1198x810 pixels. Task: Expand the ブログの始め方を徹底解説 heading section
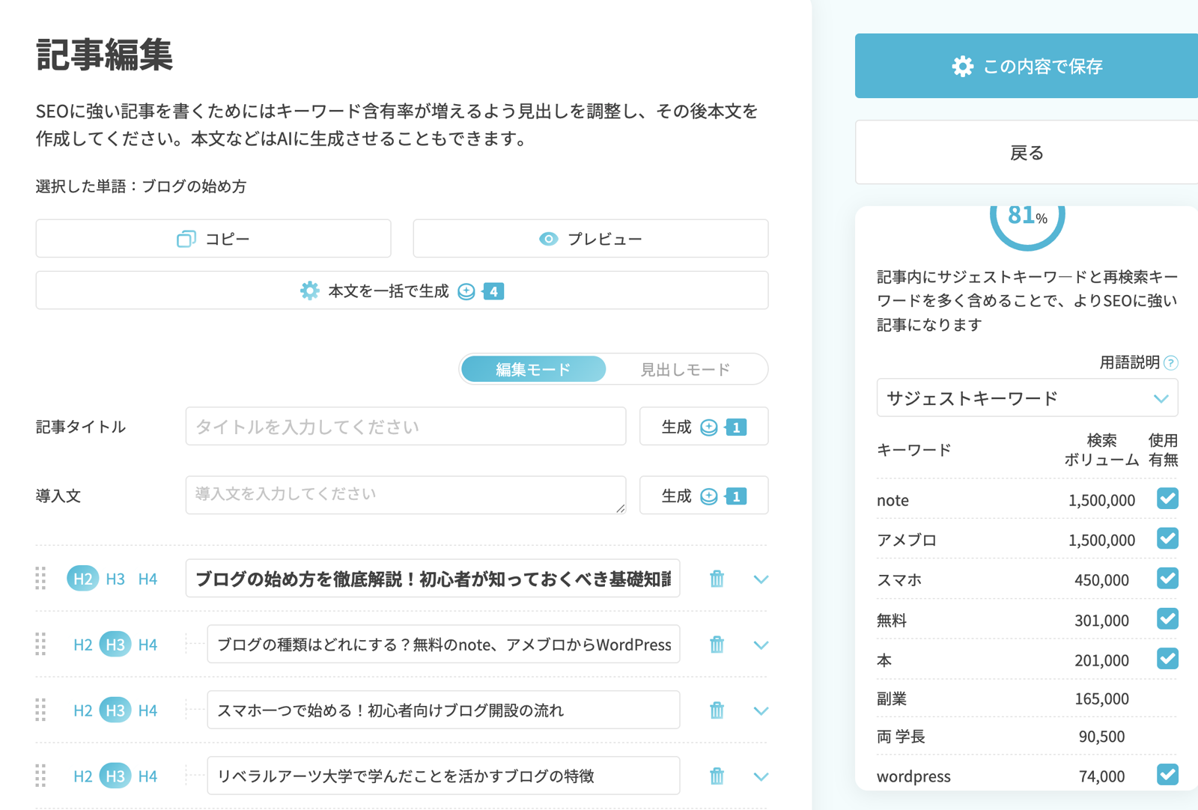click(761, 579)
